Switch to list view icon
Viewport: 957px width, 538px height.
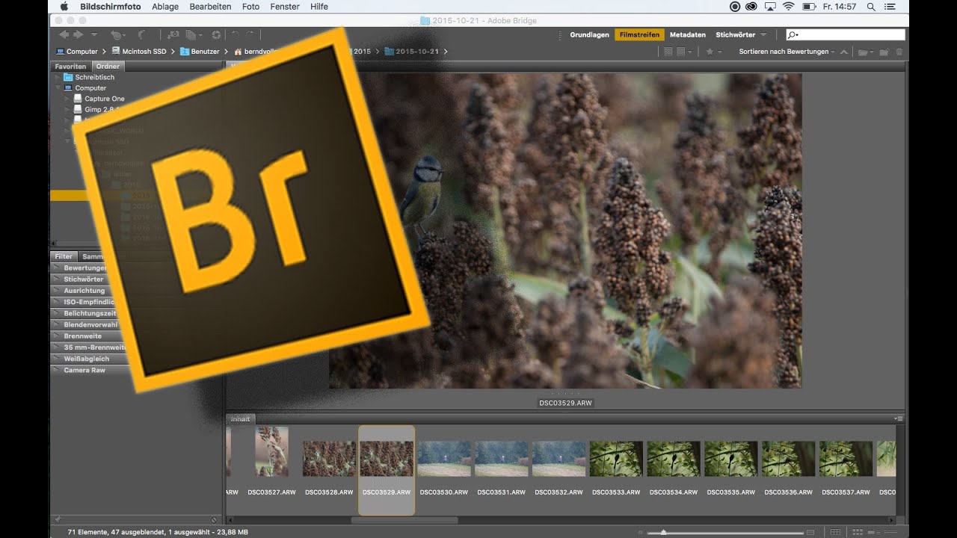tap(889, 532)
